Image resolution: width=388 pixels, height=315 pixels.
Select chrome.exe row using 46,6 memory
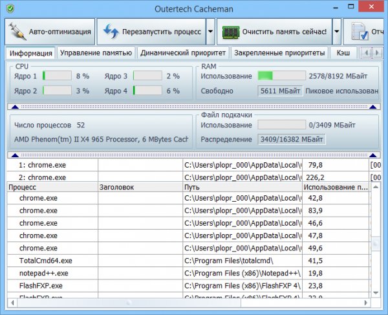[x=189, y=223]
